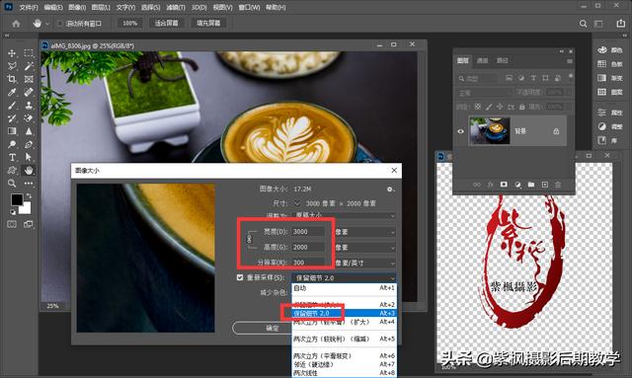Switch to the Channels tab

click(x=483, y=60)
